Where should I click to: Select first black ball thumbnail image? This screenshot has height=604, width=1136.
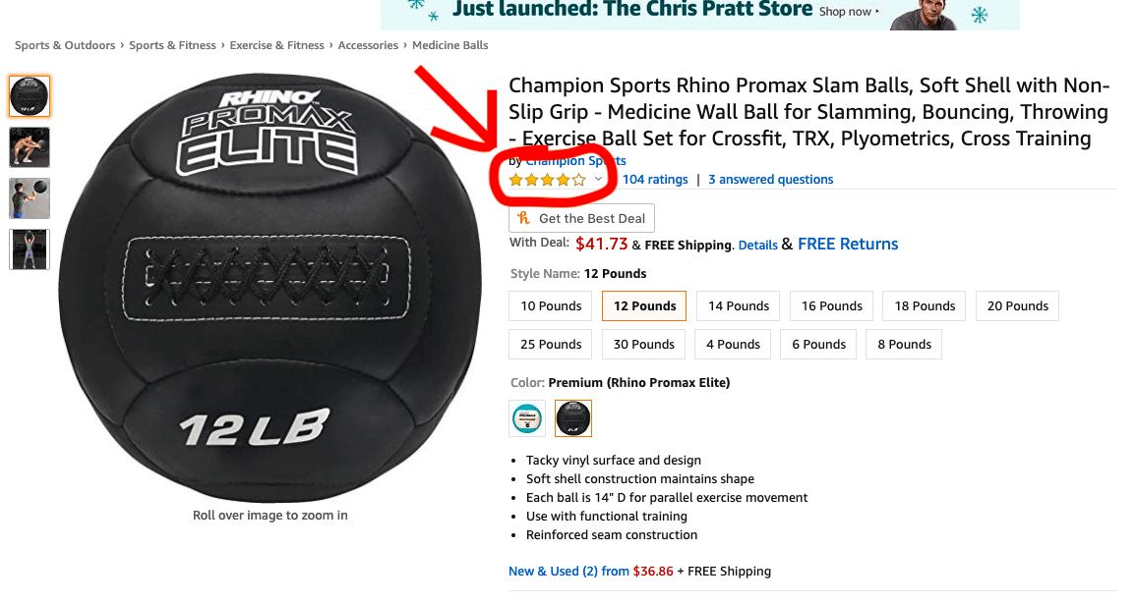(x=30, y=95)
